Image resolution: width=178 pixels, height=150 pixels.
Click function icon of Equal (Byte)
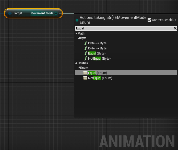coord(86,53)
